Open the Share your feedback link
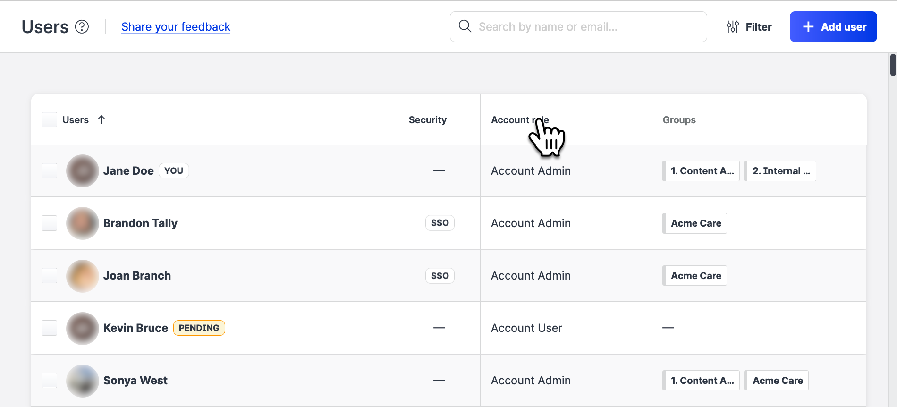Viewport: 897px width, 407px height. click(x=176, y=27)
